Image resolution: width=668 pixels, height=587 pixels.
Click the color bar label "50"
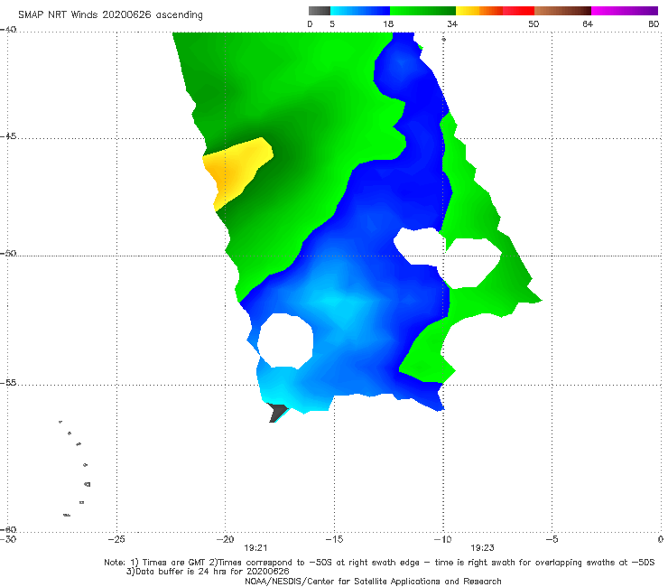tap(533, 23)
